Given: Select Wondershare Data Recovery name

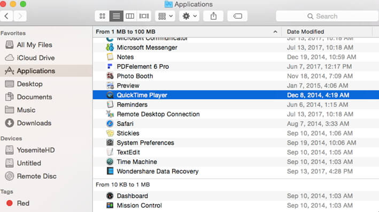Looking at the screenshot, I should [x=158, y=171].
